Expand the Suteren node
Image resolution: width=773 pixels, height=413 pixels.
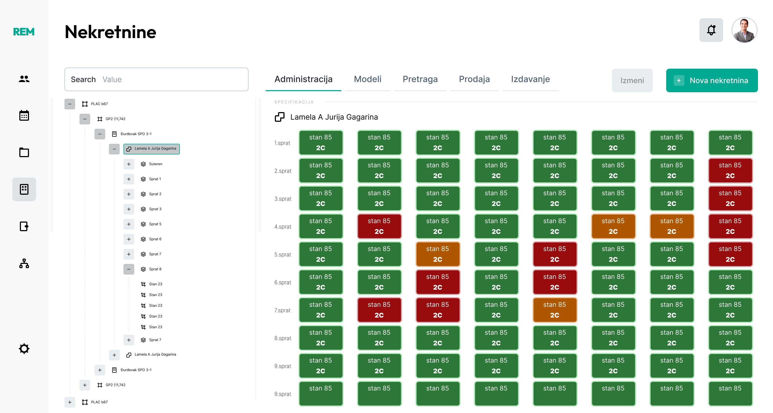(x=129, y=164)
